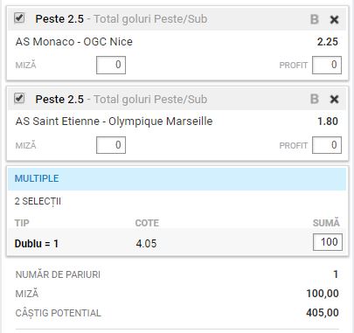Select the MULTIPLE section header

(177, 178)
